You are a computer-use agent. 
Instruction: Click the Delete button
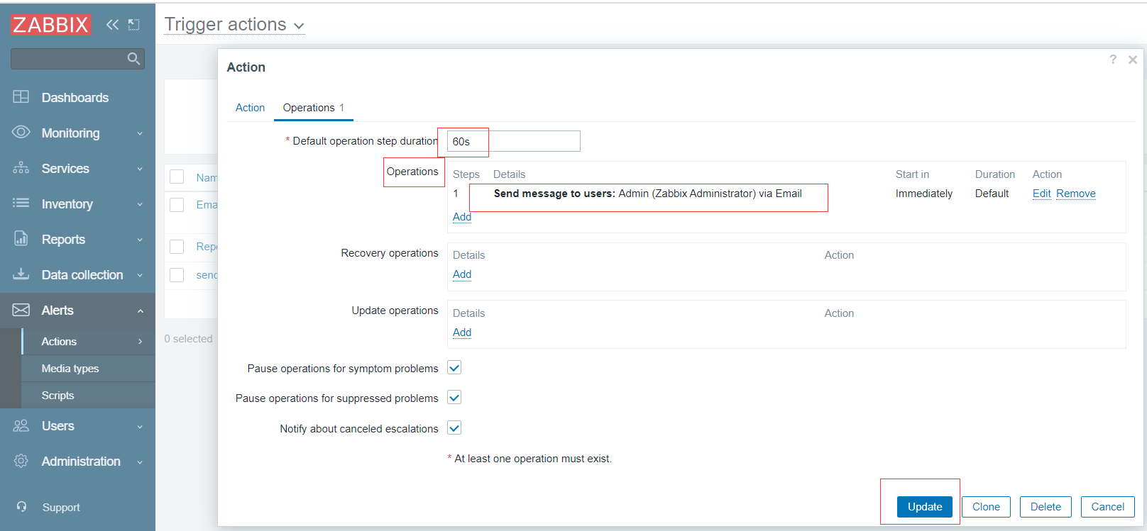point(1046,507)
